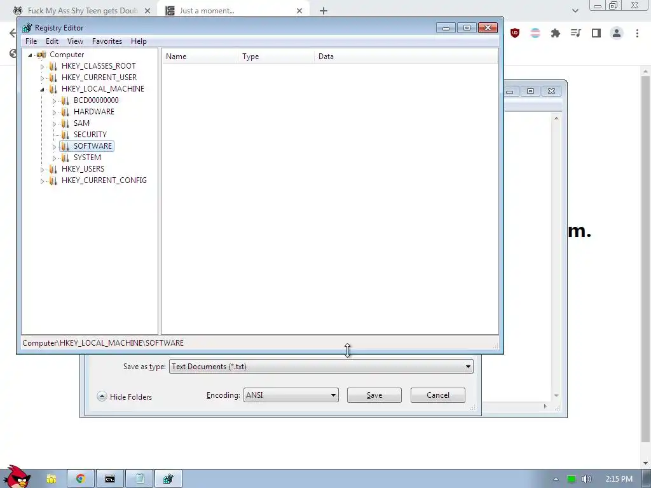Select the SYSTEM key label
Image resolution: width=651 pixels, height=488 pixels.
tap(87, 158)
